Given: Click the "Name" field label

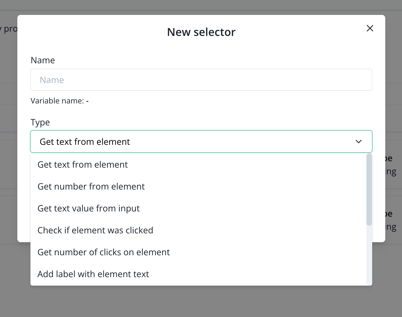Looking at the screenshot, I should pyautogui.click(x=43, y=60).
